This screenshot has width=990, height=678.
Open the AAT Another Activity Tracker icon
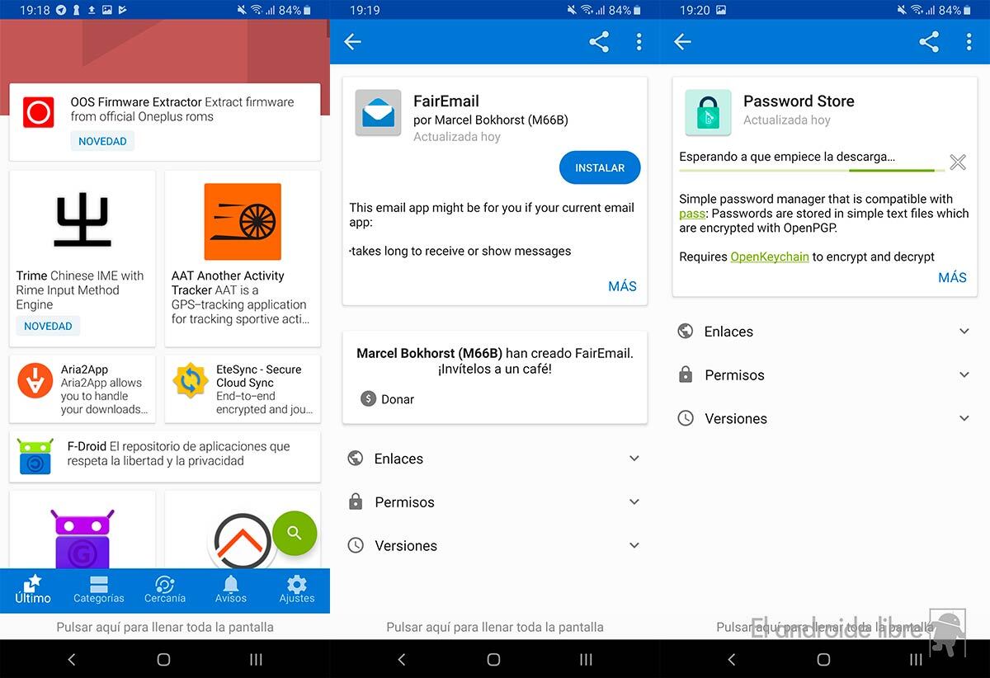coord(243,222)
